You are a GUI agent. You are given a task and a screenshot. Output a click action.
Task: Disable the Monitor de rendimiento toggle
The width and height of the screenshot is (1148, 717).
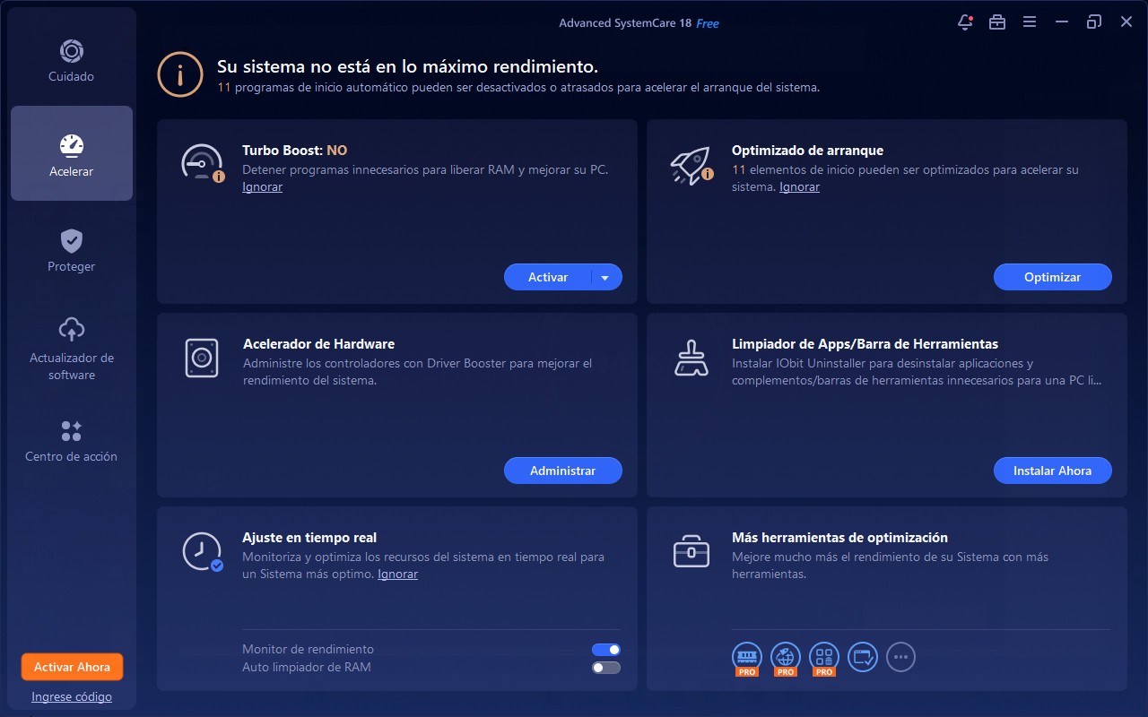point(606,650)
